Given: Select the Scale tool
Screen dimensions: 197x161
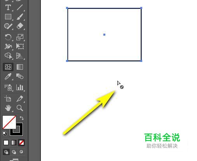Looking at the screenshot, I should click(20, 37).
